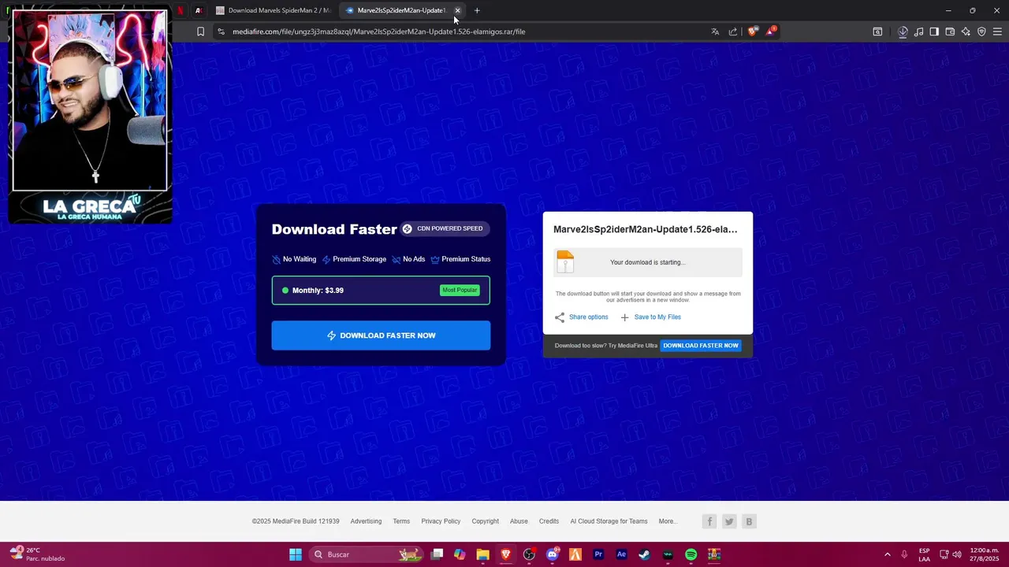Switch to Download Marvels SpiderMan 2 tab
Screen dimensions: 1009x567
pos(274,10)
